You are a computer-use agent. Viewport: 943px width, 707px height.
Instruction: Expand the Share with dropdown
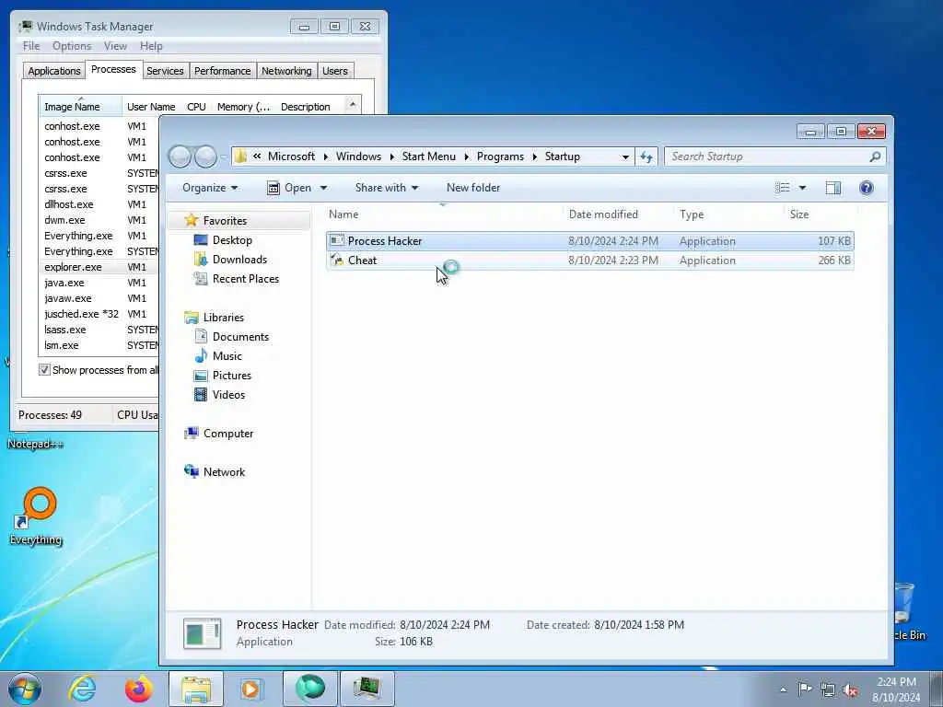coord(387,188)
